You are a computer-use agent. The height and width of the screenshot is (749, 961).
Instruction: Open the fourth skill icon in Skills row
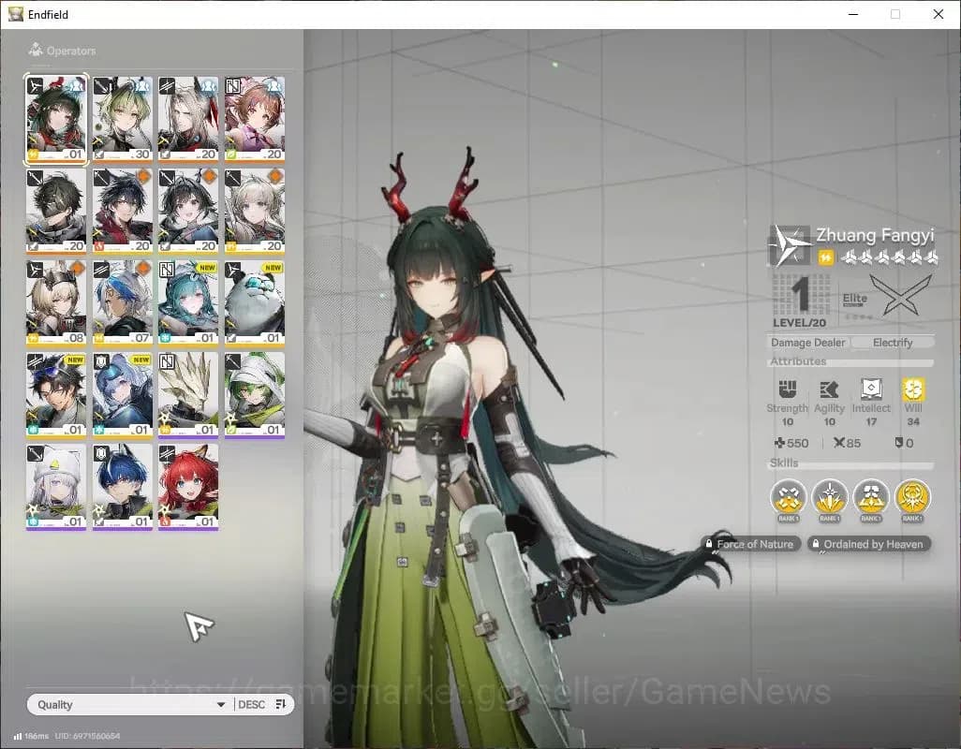[912, 496]
